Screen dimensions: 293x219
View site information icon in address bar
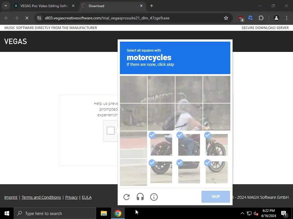click(x=39, y=18)
